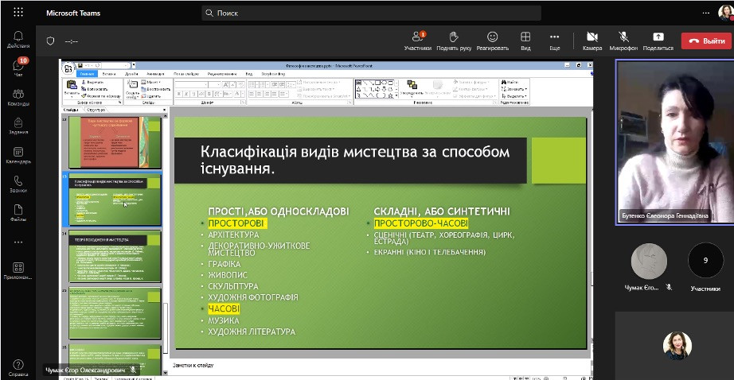Open Calls in the left sidebar

(x=18, y=184)
